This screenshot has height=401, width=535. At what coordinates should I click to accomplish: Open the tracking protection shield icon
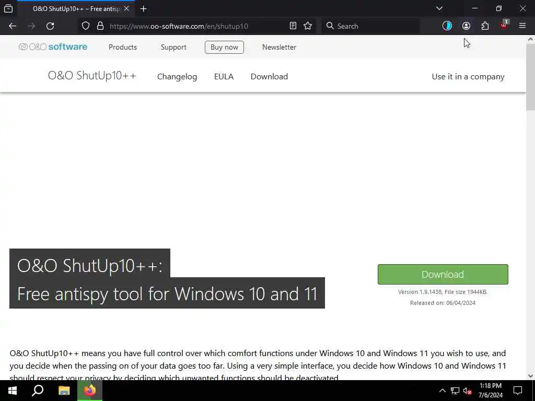86,26
